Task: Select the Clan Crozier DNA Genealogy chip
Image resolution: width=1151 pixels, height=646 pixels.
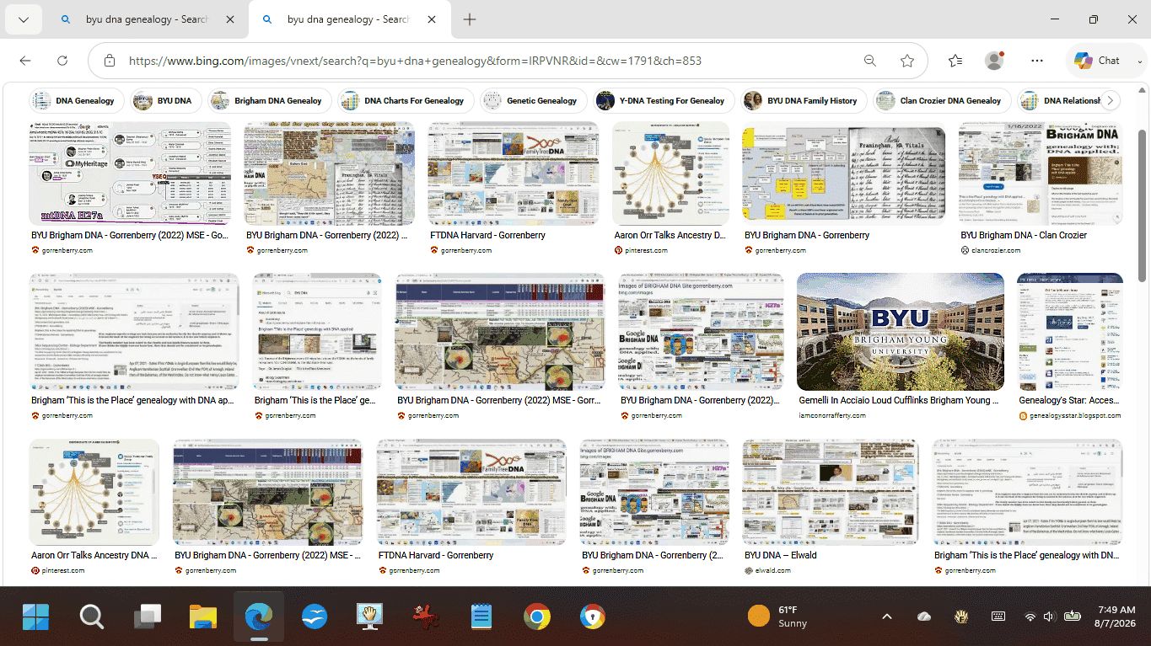Action: tap(941, 101)
